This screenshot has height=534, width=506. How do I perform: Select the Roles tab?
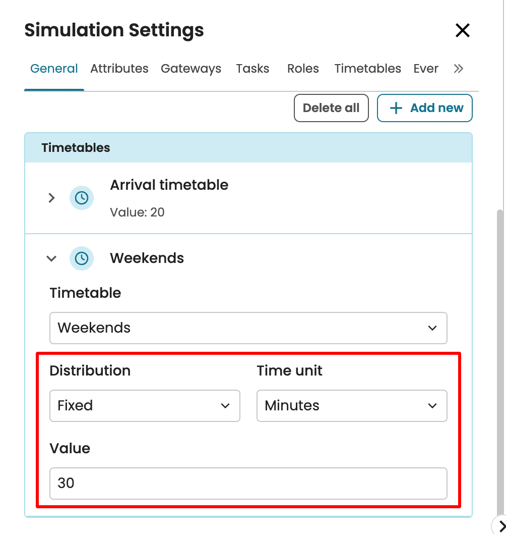click(x=303, y=69)
